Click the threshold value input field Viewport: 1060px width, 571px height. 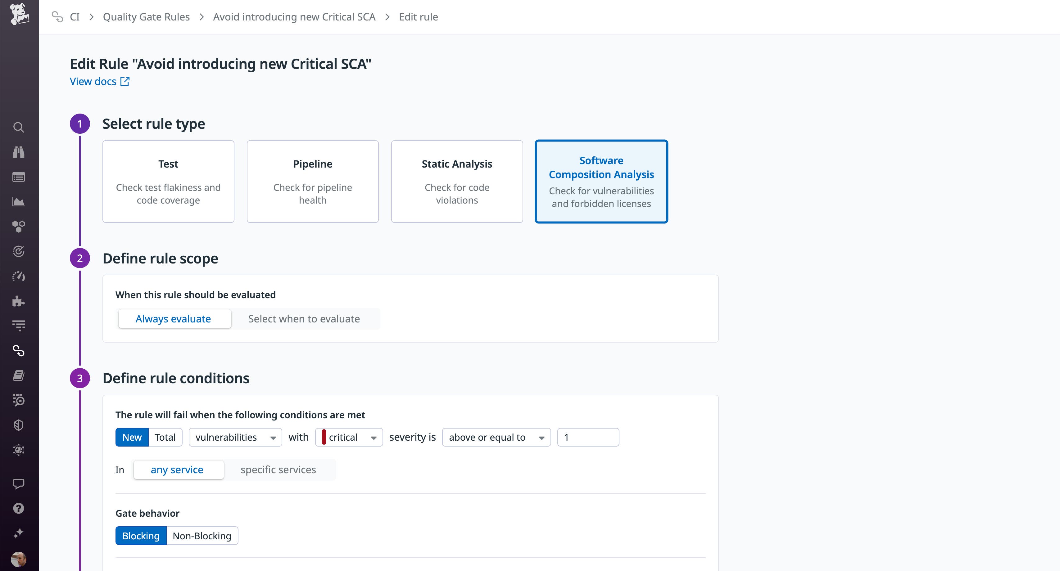[588, 437]
